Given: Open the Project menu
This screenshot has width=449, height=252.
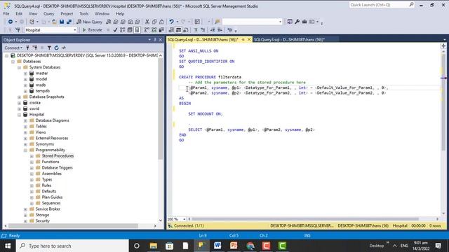Looking at the screenshot, I should pyautogui.click(x=67, y=13).
